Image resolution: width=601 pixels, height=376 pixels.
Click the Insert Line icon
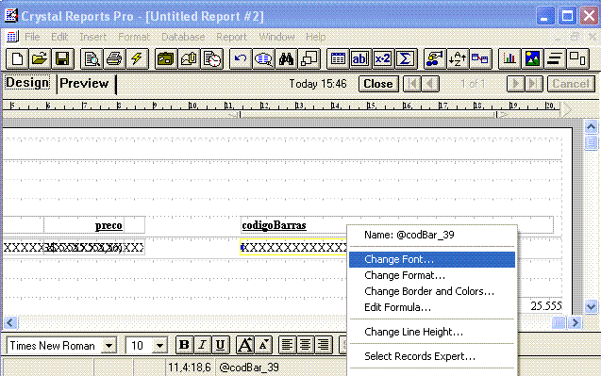click(555, 59)
